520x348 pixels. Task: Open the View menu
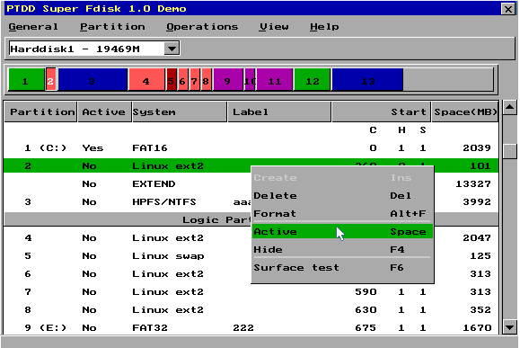pyautogui.click(x=274, y=27)
